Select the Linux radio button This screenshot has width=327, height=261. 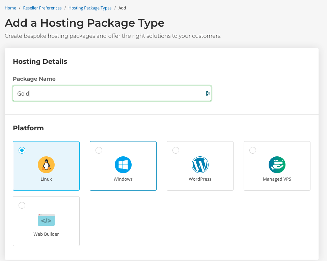(22, 150)
